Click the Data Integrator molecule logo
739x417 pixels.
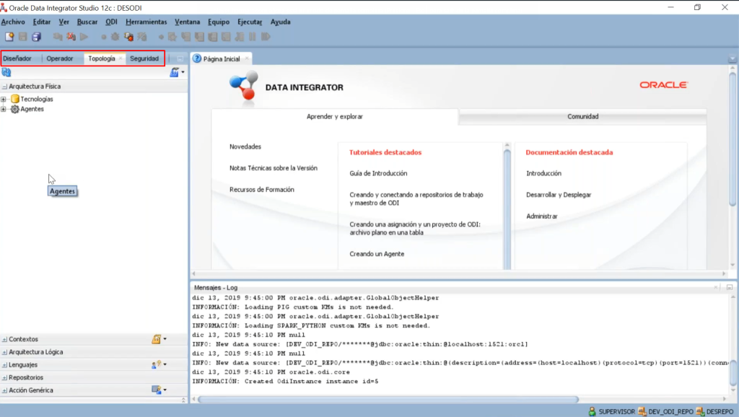click(x=244, y=87)
